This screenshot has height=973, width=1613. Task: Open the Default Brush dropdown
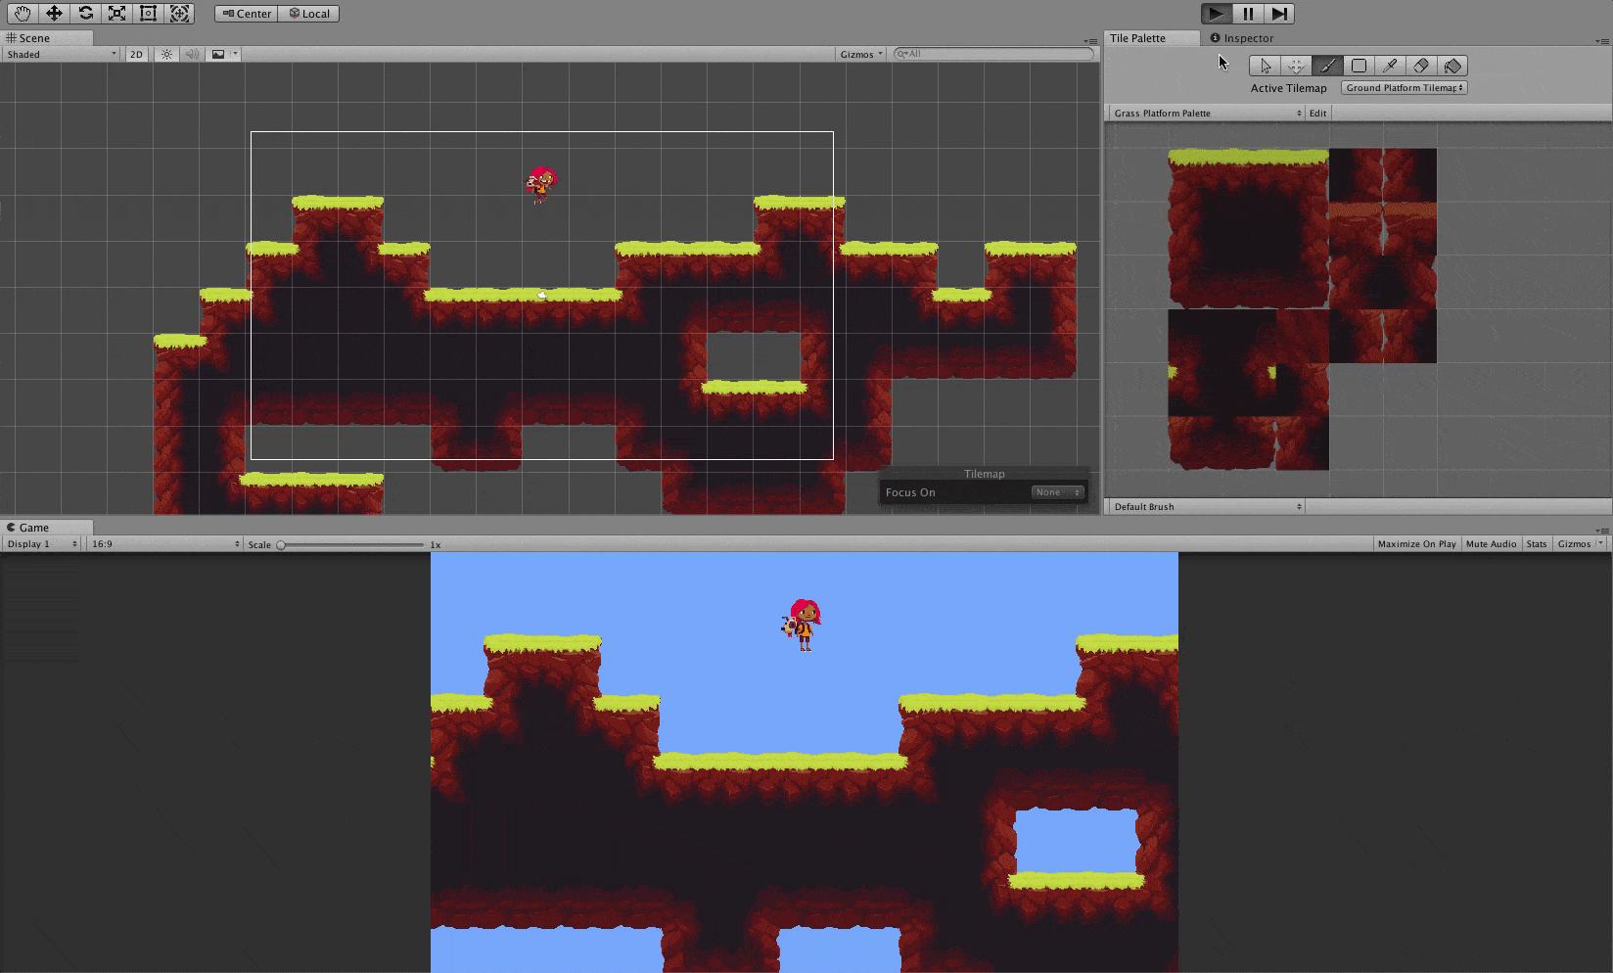pos(1204,506)
